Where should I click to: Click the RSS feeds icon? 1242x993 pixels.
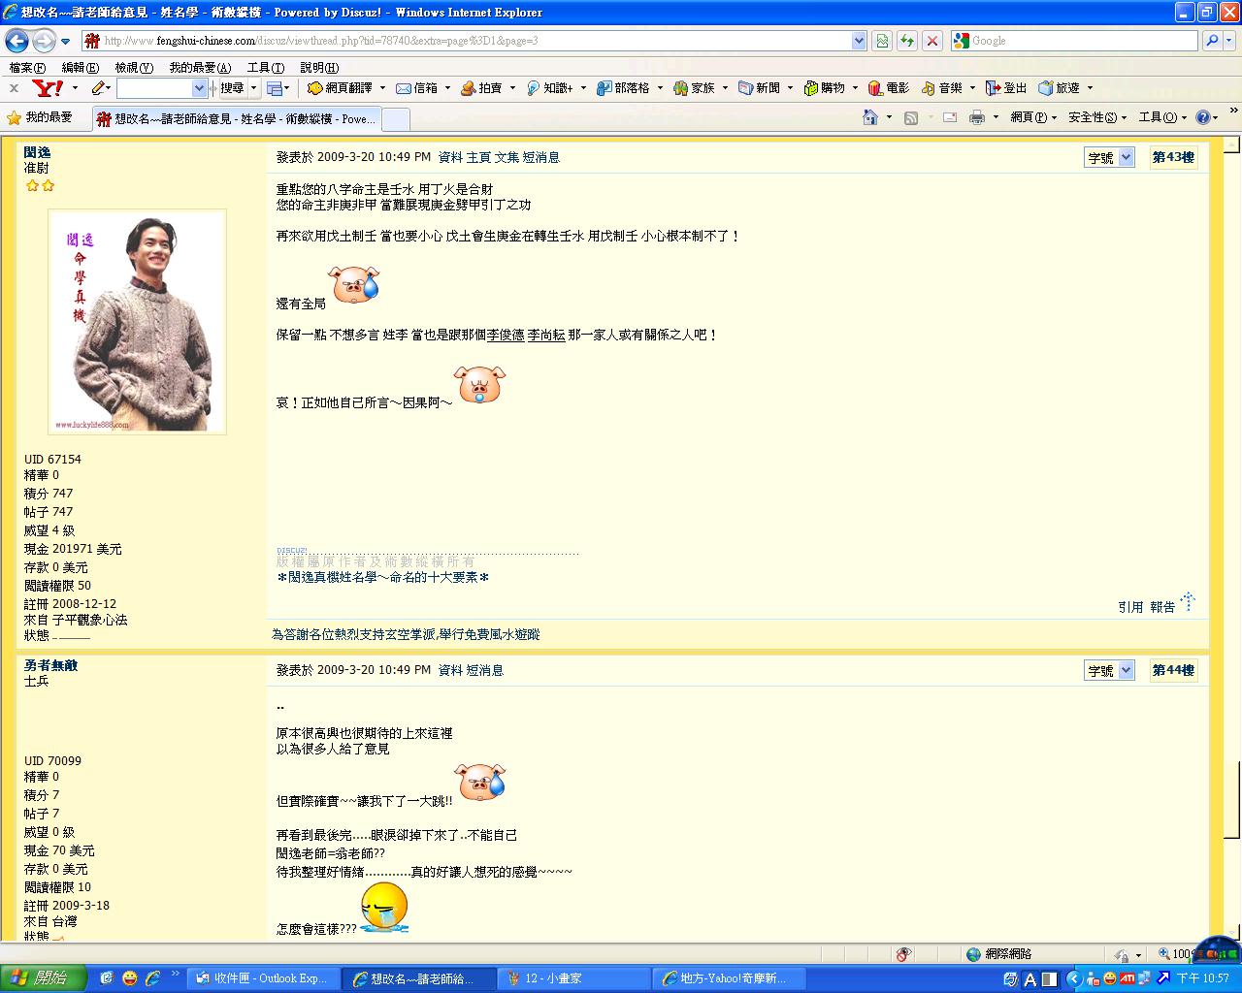click(910, 117)
